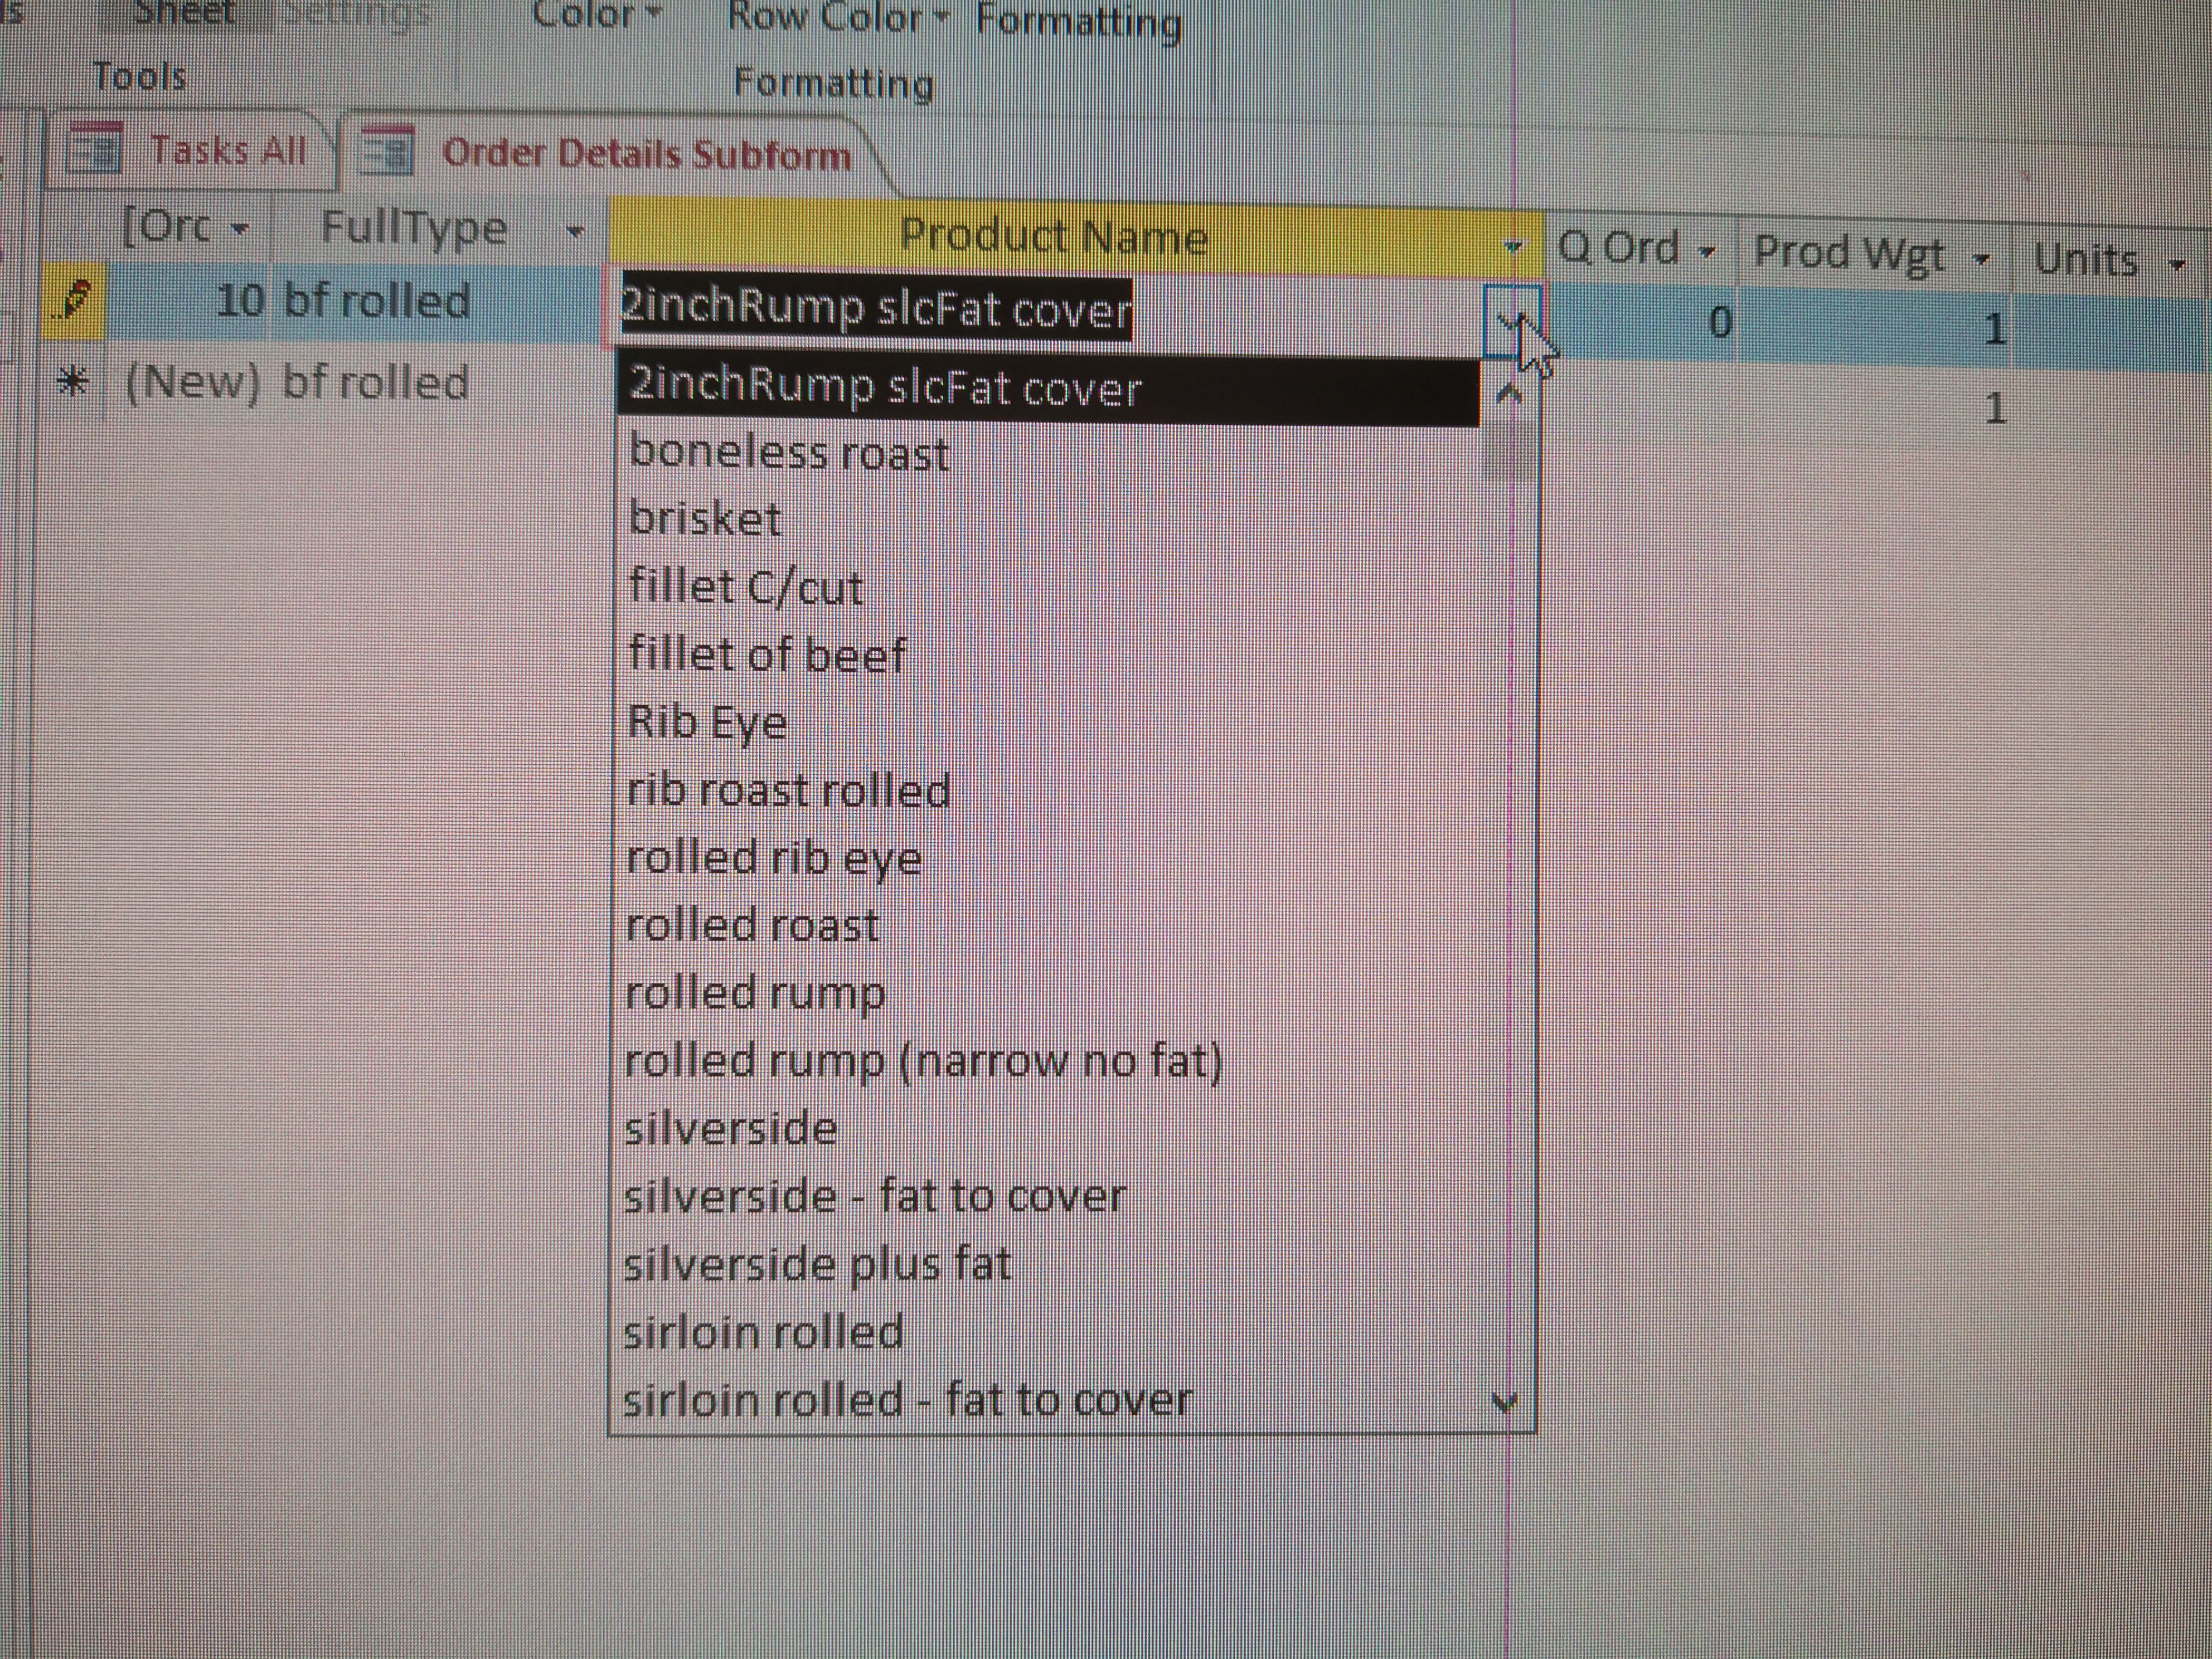Open the Prod Wgt column filter arrow
The width and height of the screenshot is (2212, 1659).
pos(1980,258)
